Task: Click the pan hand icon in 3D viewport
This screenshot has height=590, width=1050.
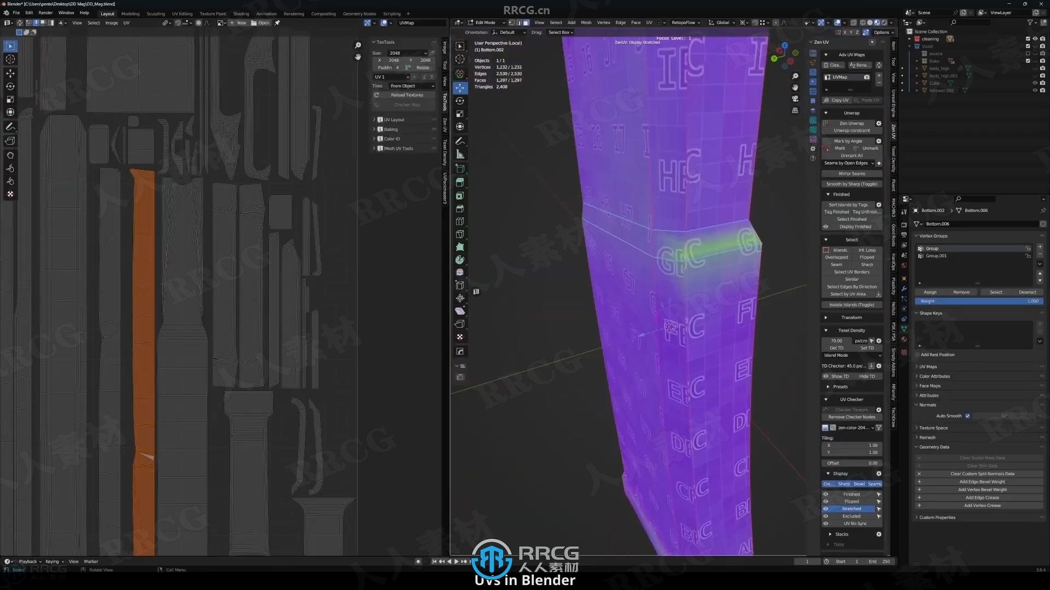Action: click(795, 87)
